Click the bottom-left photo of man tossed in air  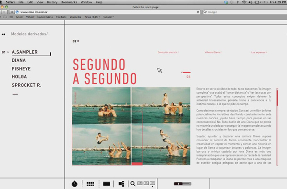(x=101, y=145)
